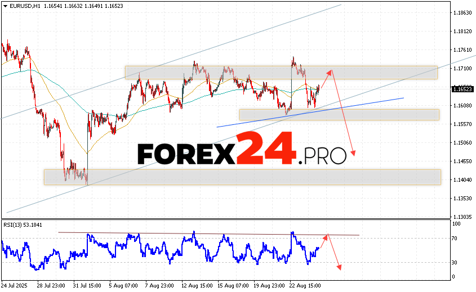Click the short red upward arrow on price chart

(326, 76)
